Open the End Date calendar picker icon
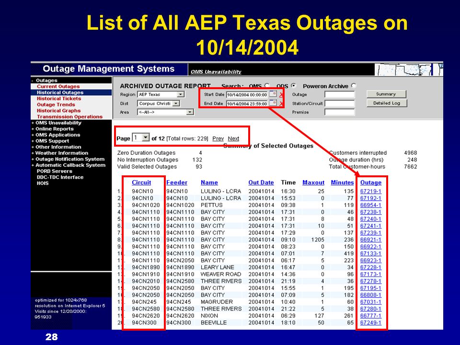 [273, 103]
